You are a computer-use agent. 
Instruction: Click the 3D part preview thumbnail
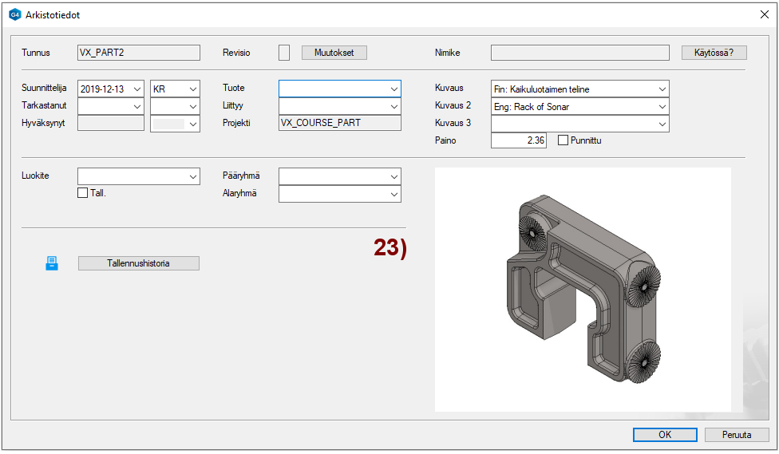[583, 289]
